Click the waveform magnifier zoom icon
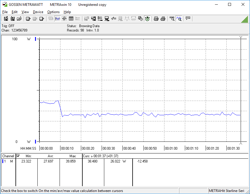Screen dimensions: 250x194 [172, 19]
